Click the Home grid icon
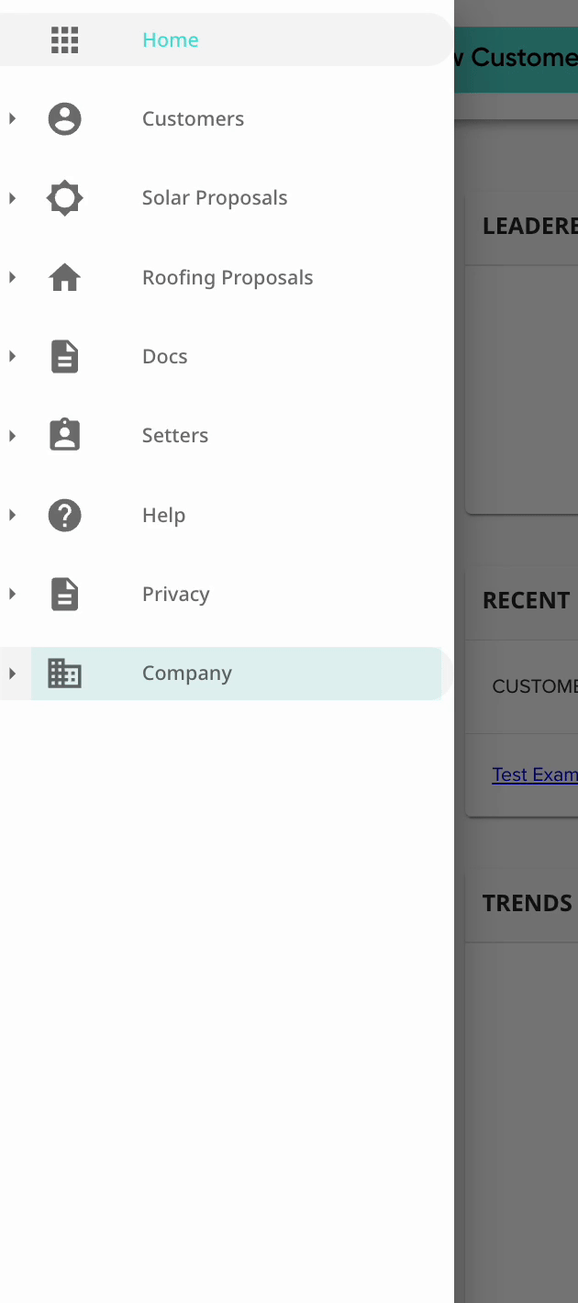This screenshot has width=578, height=1303. coord(64,40)
